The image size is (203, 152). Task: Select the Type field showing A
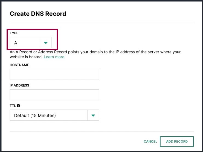click(31, 43)
